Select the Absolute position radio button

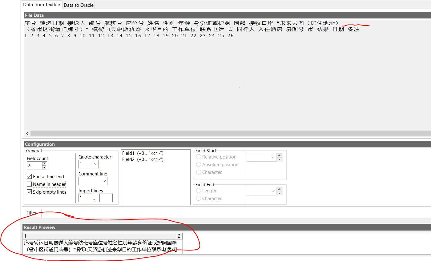click(199, 165)
